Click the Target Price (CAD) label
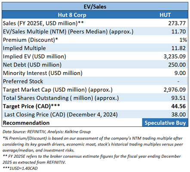This screenshot has width=190, height=172. (x=31, y=106)
